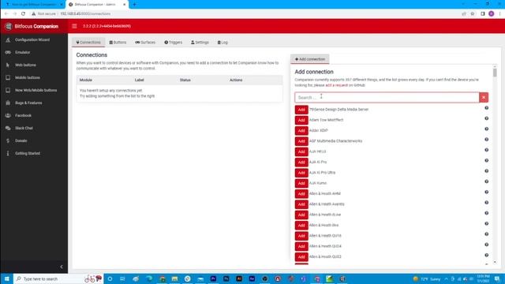Open the Facebook link in the sidebar
The image size is (505, 284).
point(23,115)
